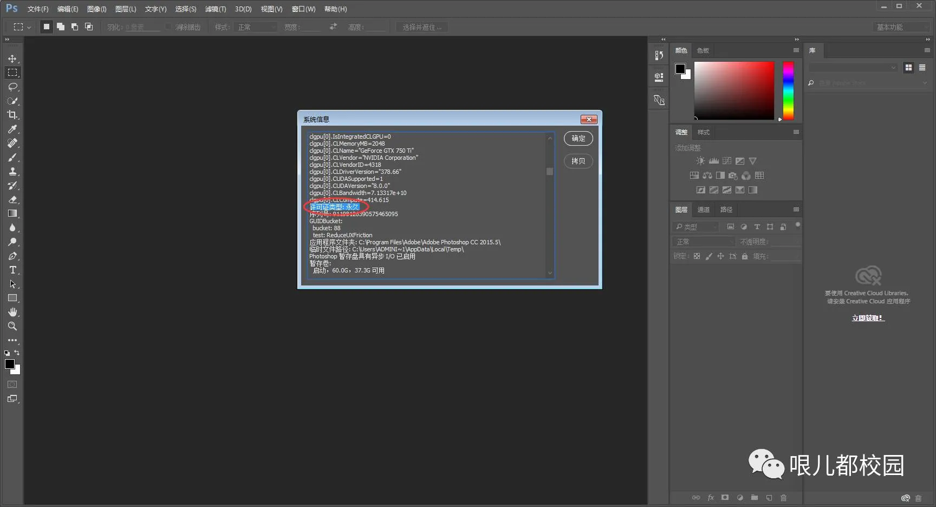Click the 立即获取 link in Libraries

868,318
